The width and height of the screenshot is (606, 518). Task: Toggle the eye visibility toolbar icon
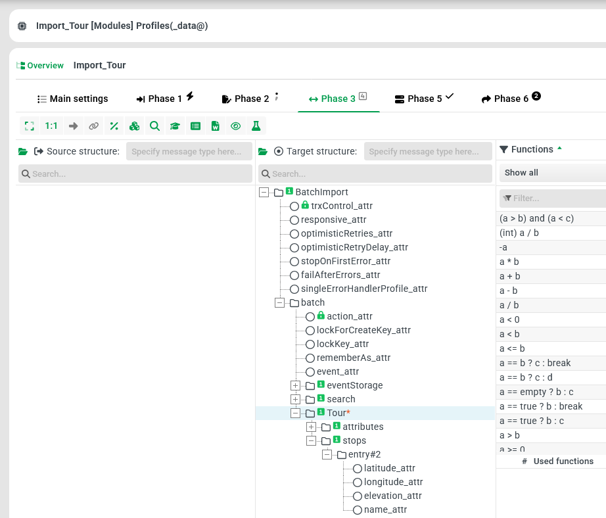(235, 126)
